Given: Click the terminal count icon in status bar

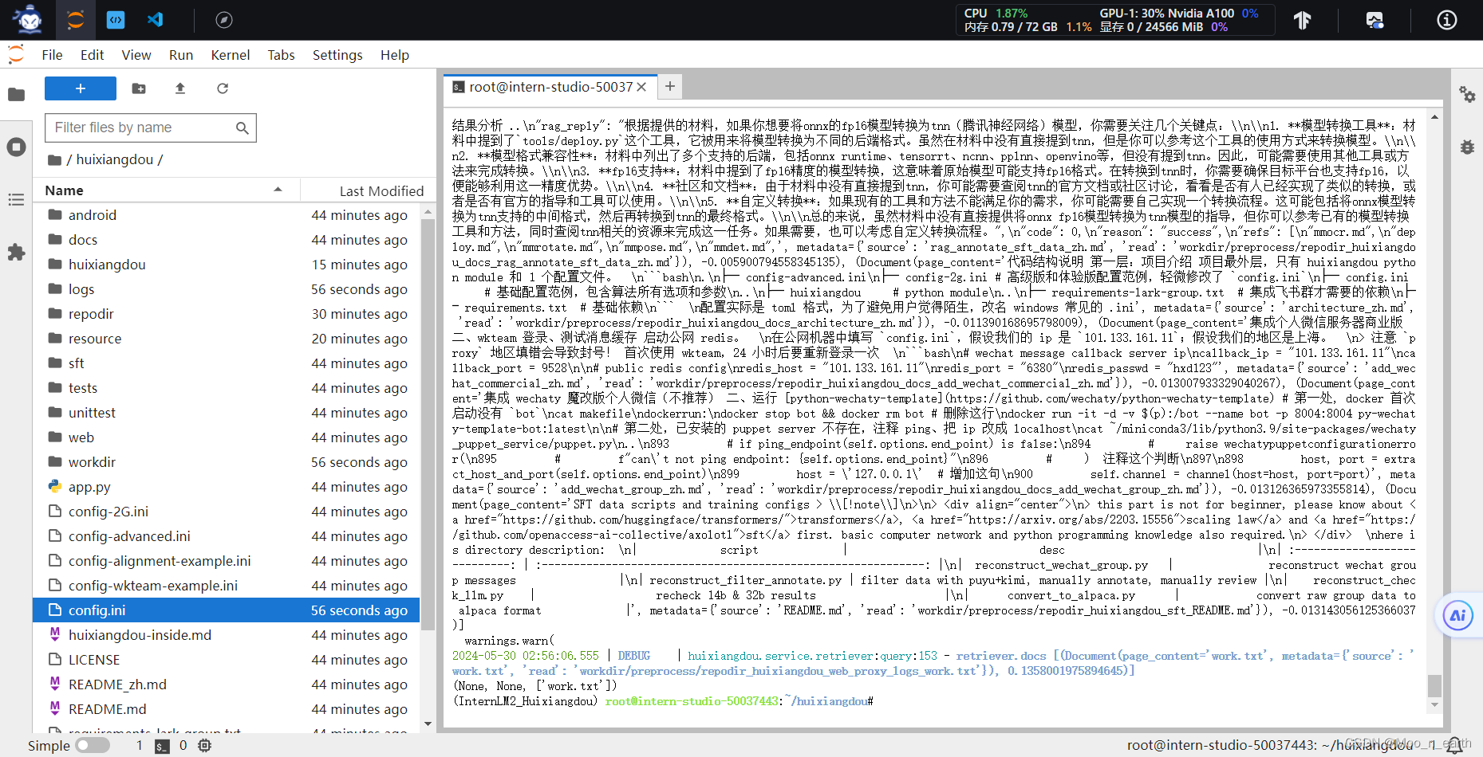Looking at the screenshot, I should pyautogui.click(x=162, y=746).
